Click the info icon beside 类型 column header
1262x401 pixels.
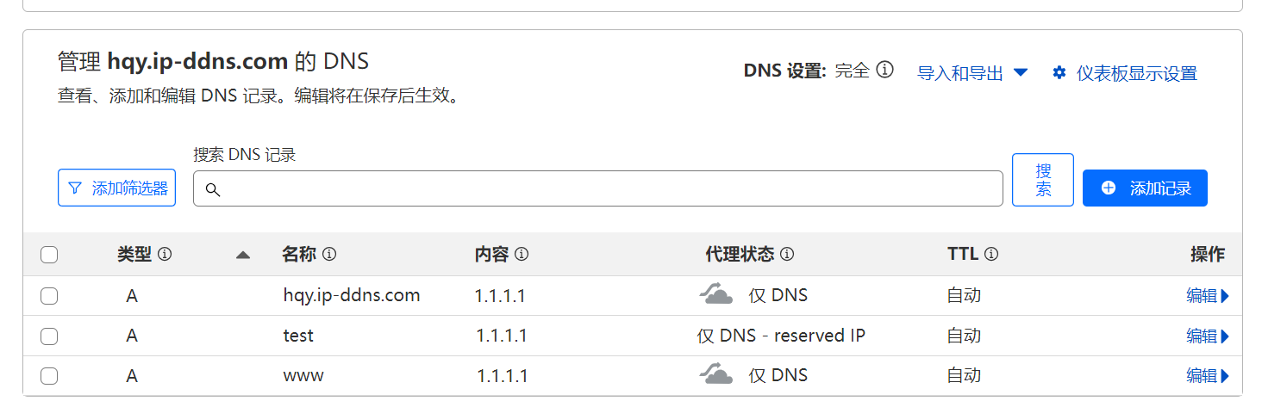(165, 255)
